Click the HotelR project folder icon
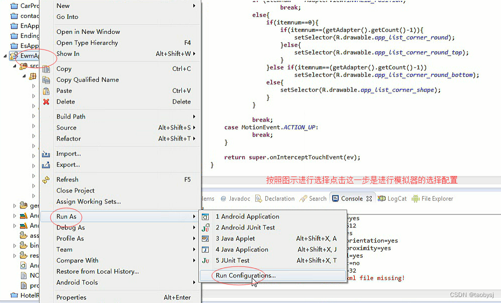The height and width of the screenshot is (303, 501). [x=14, y=295]
